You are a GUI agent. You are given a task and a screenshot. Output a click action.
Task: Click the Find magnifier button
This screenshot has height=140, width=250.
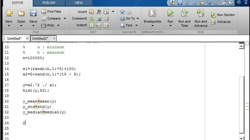coord(126,25)
